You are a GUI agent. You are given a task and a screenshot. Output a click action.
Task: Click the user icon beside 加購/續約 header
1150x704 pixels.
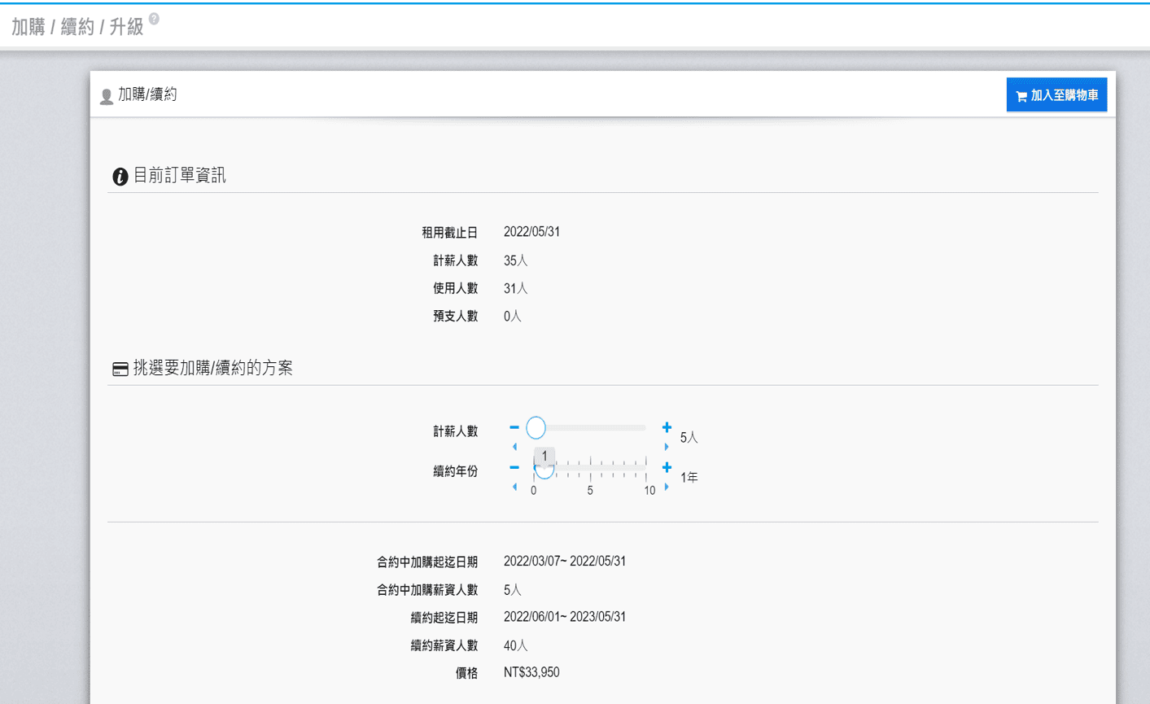click(x=106, y=97)
